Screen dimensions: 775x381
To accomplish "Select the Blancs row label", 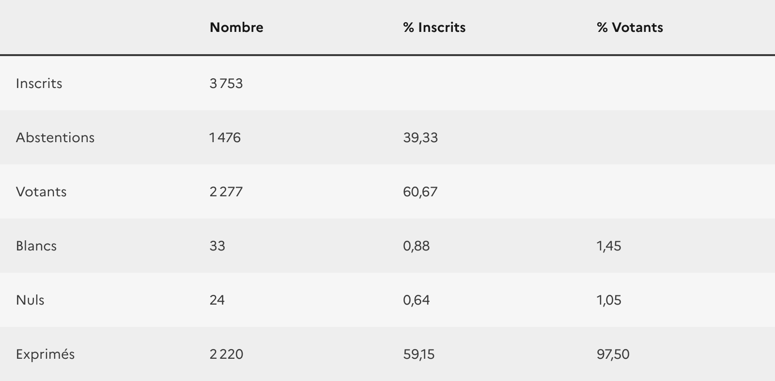I will point(36,246).
